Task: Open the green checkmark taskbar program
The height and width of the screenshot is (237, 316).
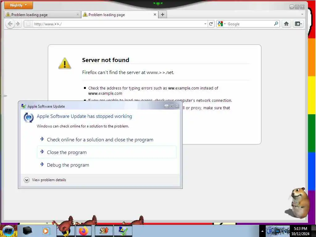Action: pyautogui.click(x=123, y=231)
